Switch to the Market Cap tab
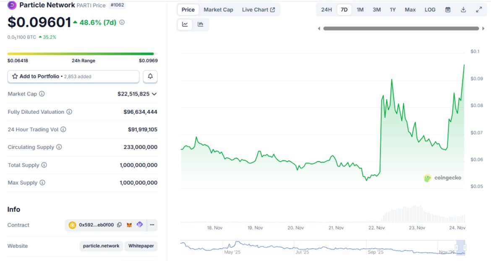491x261 pixels. coord(218,9)
